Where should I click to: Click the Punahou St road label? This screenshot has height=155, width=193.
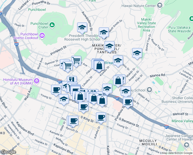(x=119, y=113)
